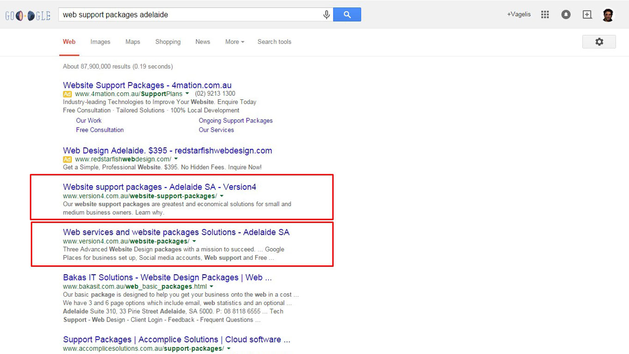The height and width of the screenshot is (354, 629).
Task: Open Website Support Packages 4mation ad title
Action: tap(147, 85)
